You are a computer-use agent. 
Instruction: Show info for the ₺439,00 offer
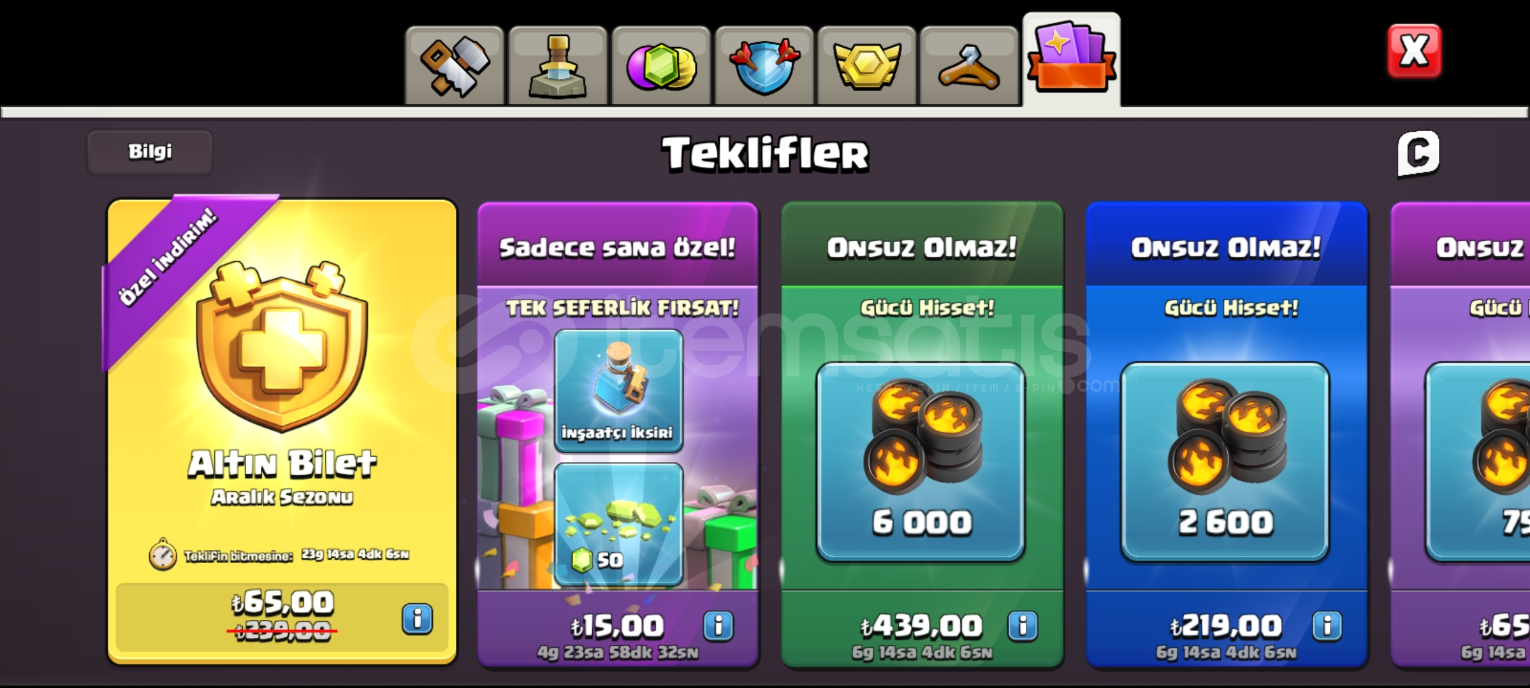(x=1023, y=626)
